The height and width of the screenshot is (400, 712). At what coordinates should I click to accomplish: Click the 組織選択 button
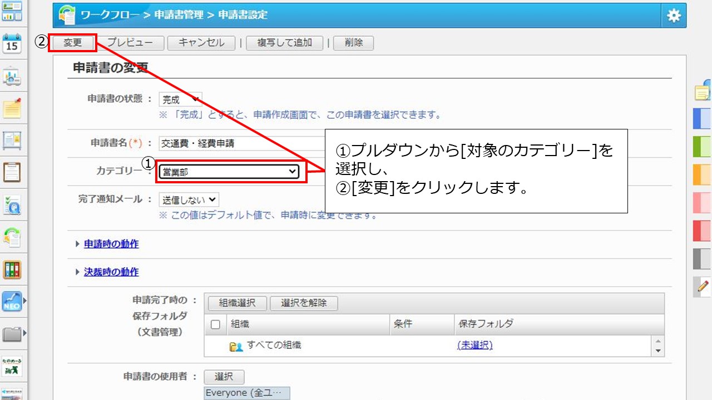pyautogui.click(x=238, y=303)
